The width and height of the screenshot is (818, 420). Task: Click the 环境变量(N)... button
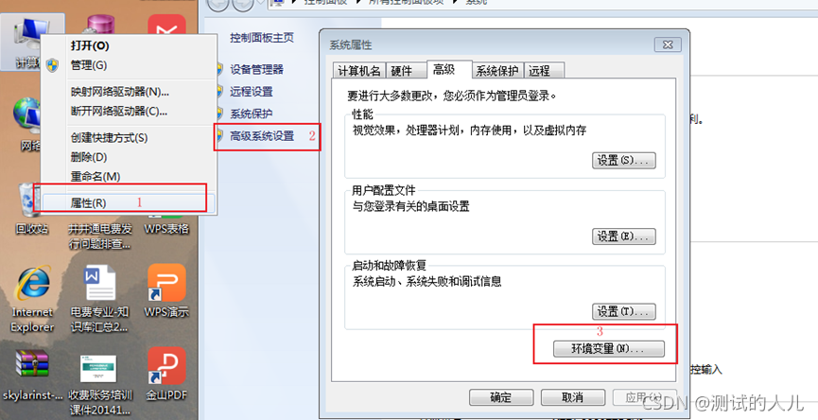608,348
